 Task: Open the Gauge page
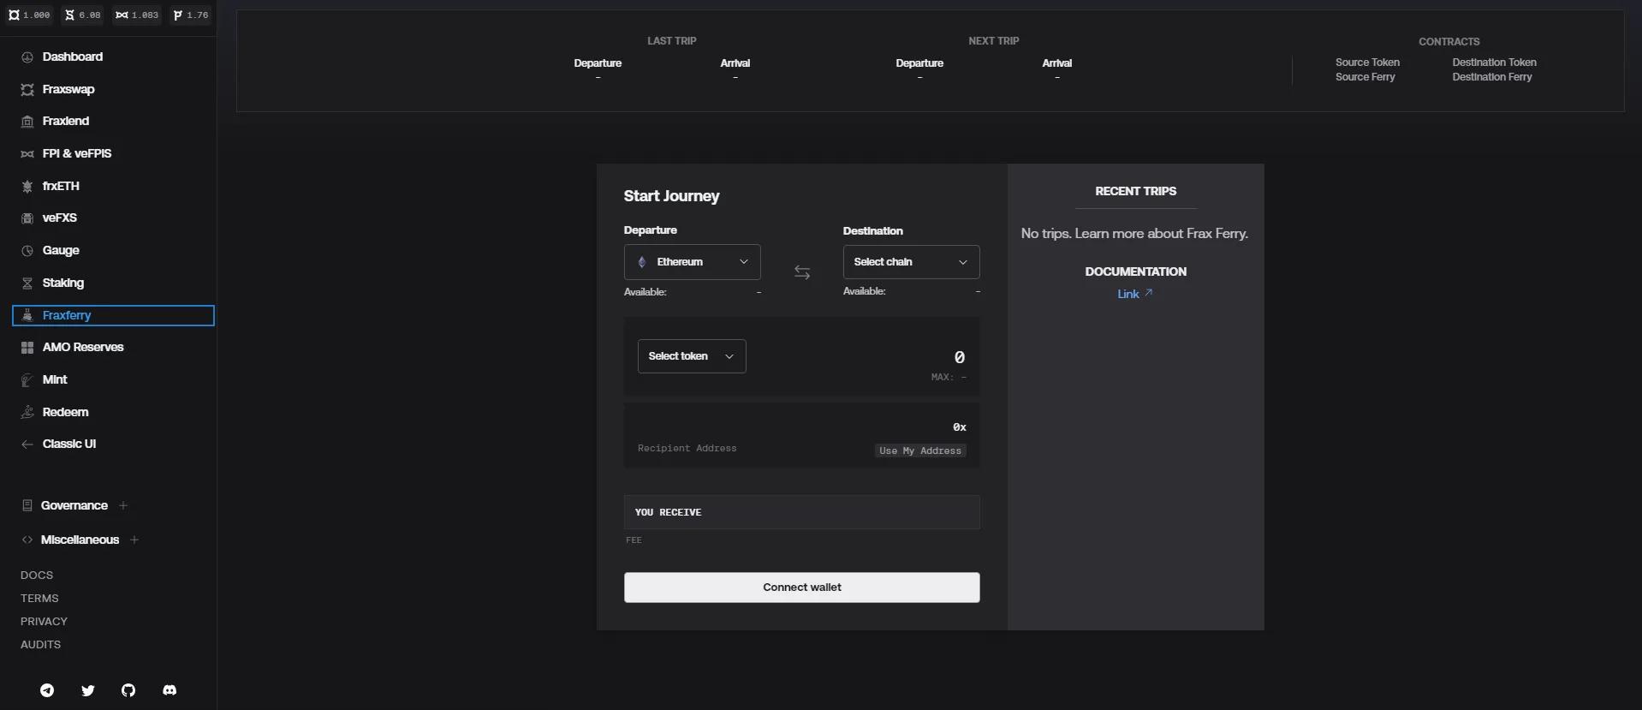[61, 251]
